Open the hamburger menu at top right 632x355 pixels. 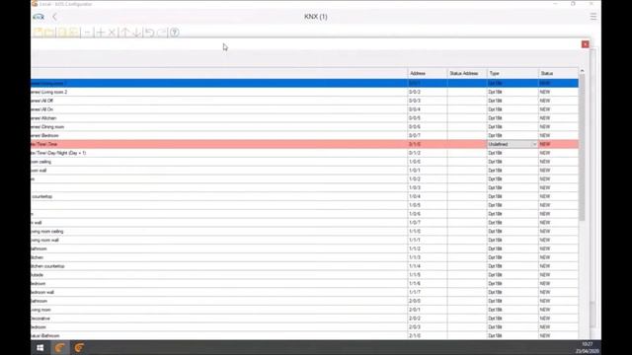click(x=593, y=17)
